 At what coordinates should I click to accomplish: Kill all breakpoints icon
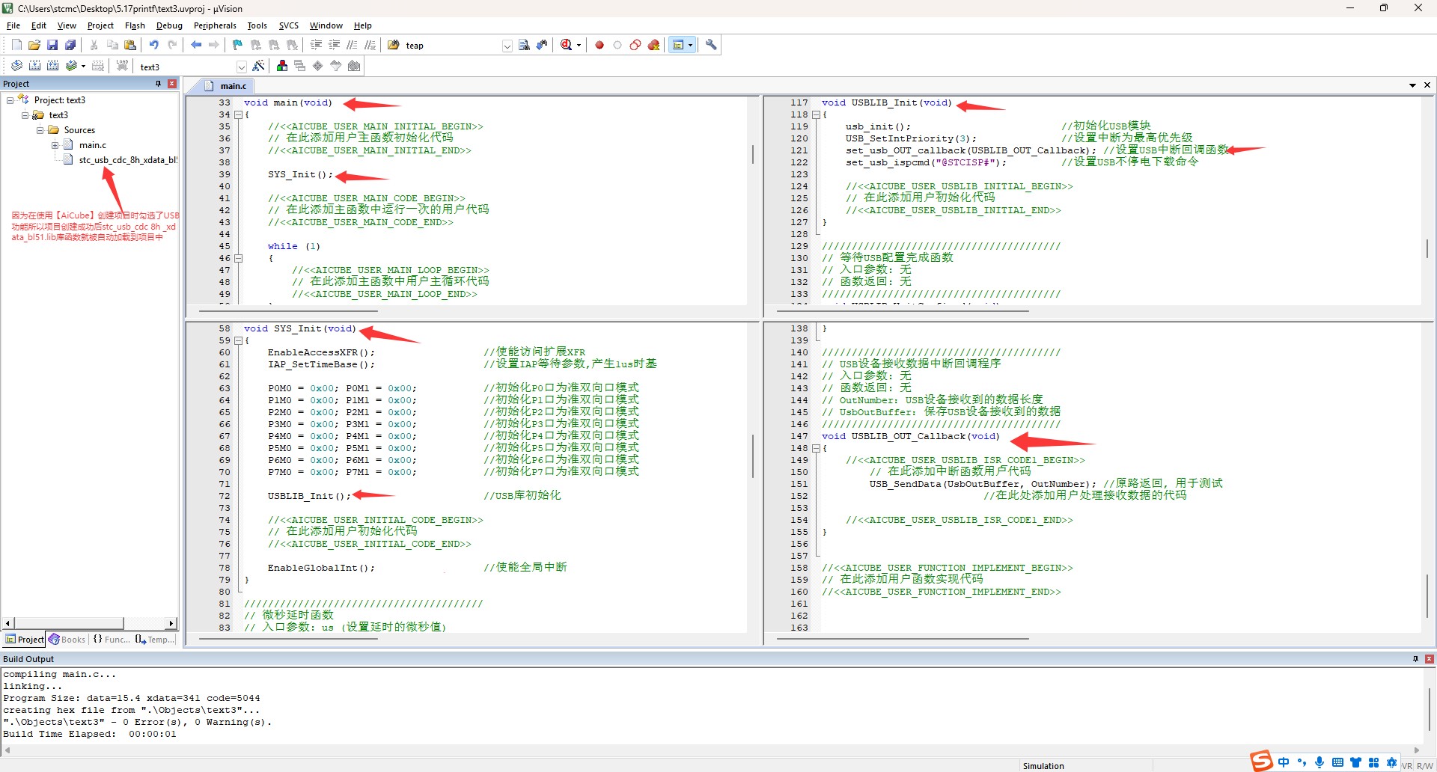tap(653, 45)
